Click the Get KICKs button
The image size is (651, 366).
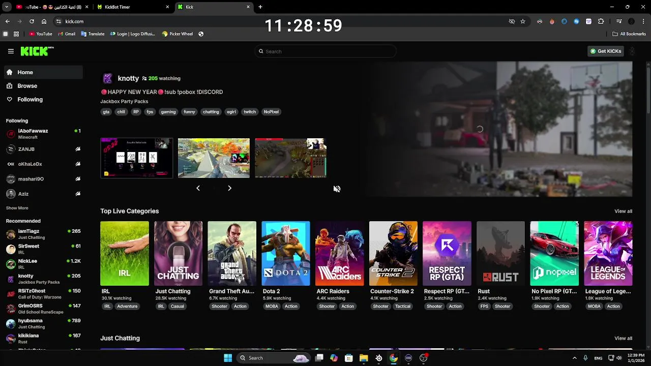click(x=605, y=51)
